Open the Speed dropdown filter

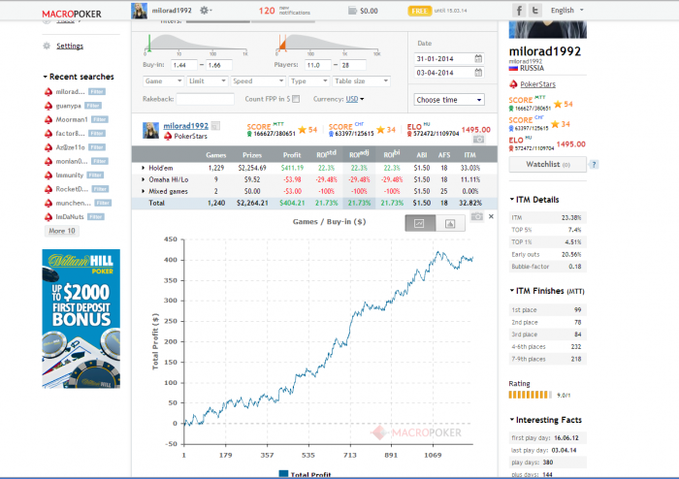pos(258,80)
